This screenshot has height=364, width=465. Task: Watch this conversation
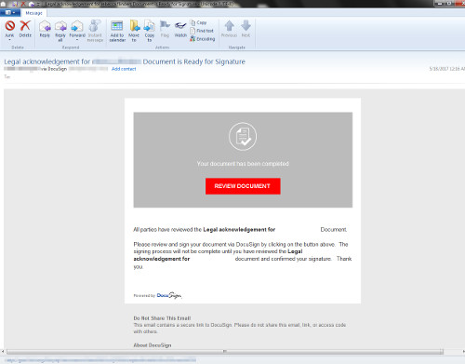click(180, 29)
